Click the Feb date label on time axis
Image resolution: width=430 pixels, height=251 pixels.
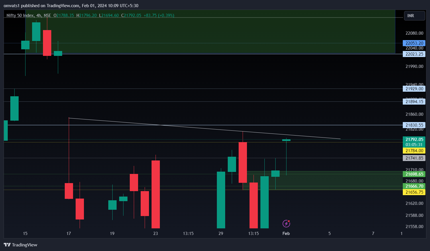pos(286,234)
